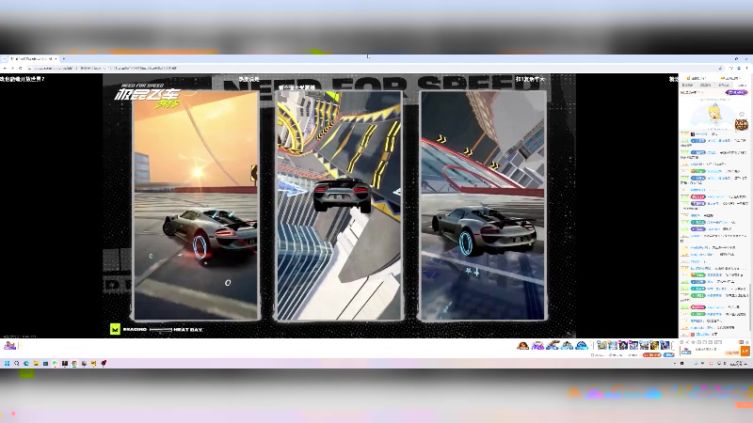Click the red pill button under gift bar
The image size is (753, 423).
point(651,355)
